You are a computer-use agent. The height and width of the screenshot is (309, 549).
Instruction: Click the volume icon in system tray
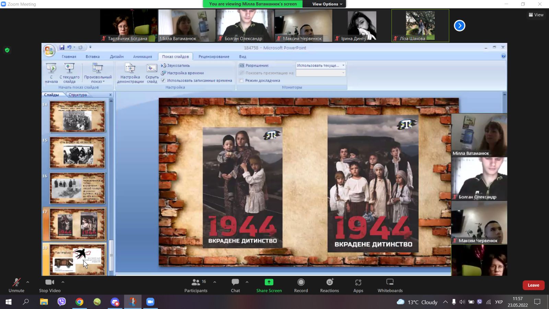(462, 302)
